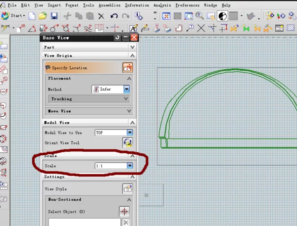Click the New file icon
297x226 pixels.
tap(32, 16)
